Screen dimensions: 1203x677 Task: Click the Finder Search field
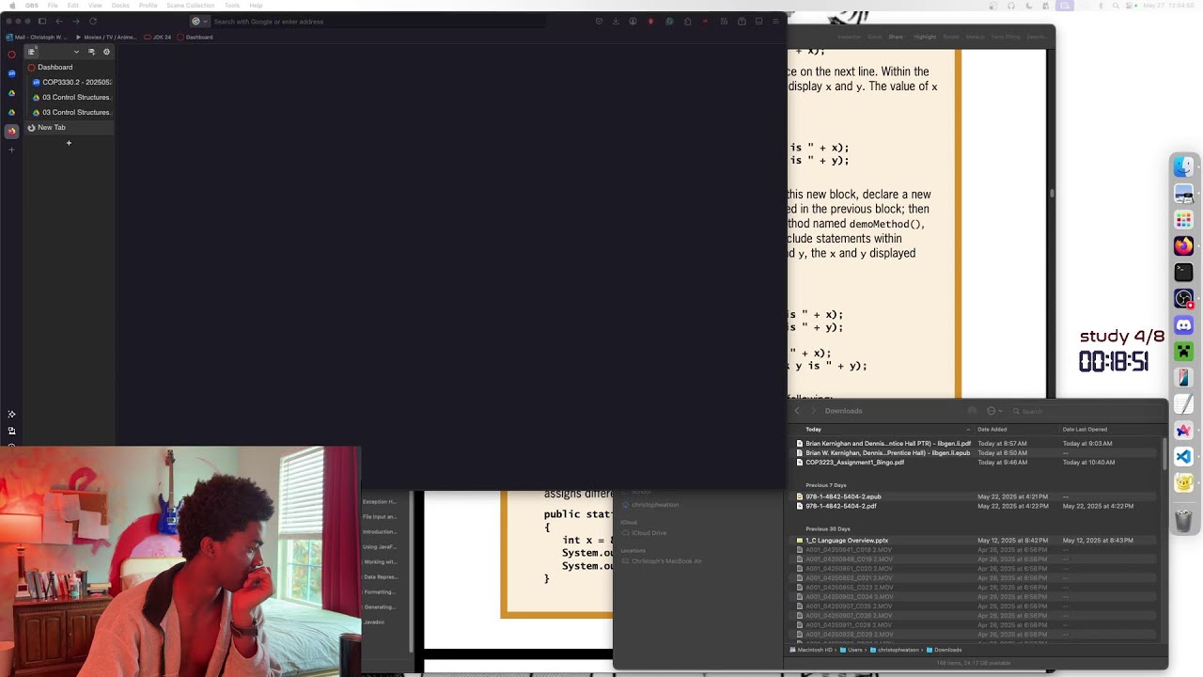[x=1086, y=411]
